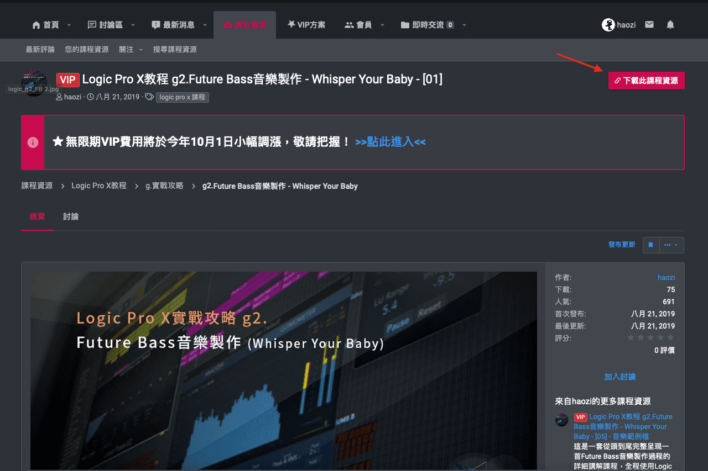Screen dimensions: 708x471
Task: Click the haozi avatar in the nav bar
Action: click(x=608, y=25)
